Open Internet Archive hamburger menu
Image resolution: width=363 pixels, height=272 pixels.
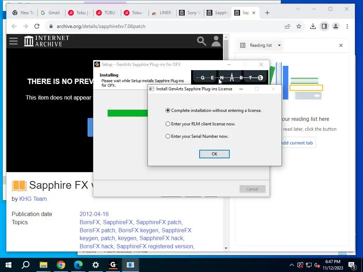click(13, 41)
